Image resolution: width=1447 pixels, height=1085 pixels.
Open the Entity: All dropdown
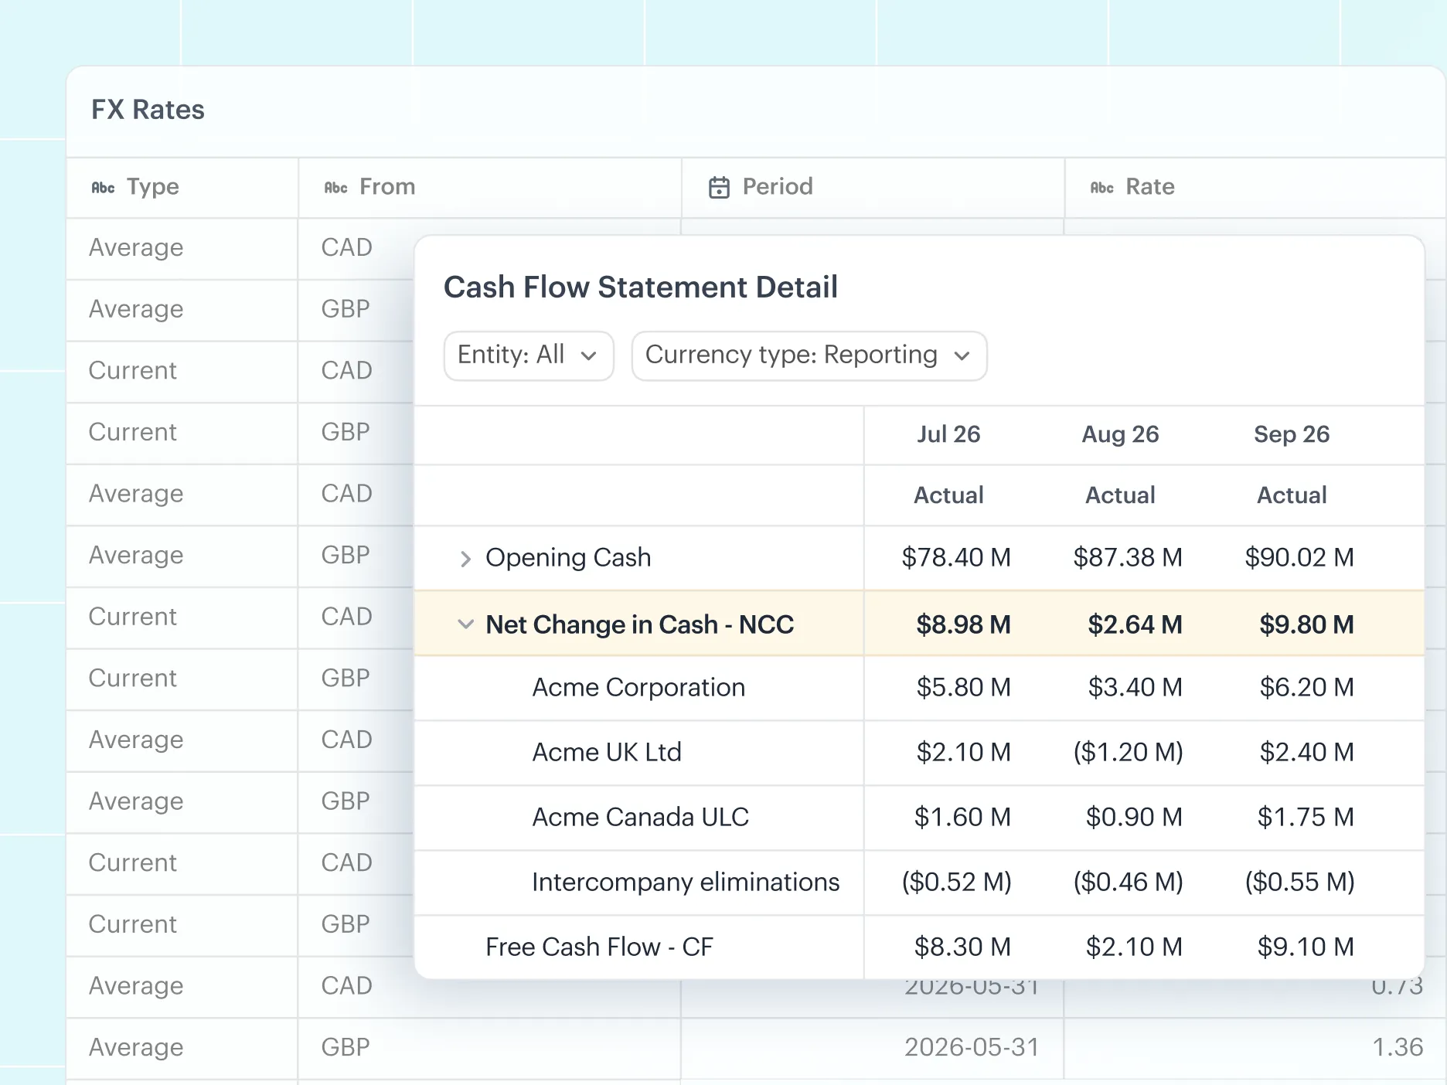529,355
